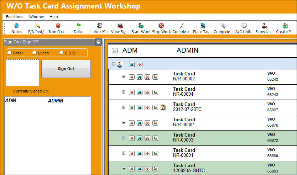Screen dimensions: 297x175
Task: Collapse the ADM user task tree
Action: point(114,64)
